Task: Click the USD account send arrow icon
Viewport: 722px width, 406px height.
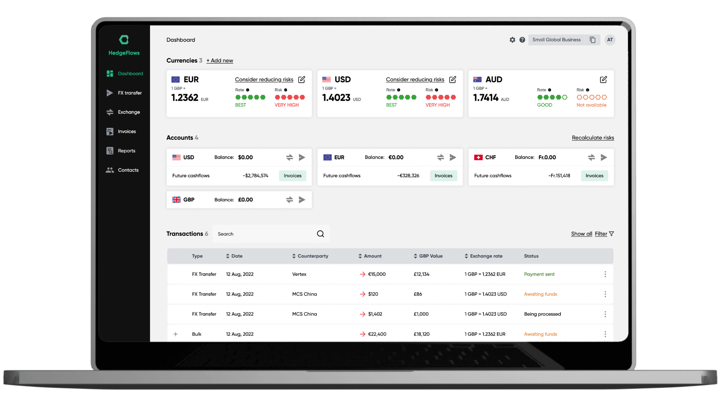Action: [x=302, y=157]
